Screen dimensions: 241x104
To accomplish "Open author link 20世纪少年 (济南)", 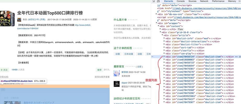I will click(37, 19).
